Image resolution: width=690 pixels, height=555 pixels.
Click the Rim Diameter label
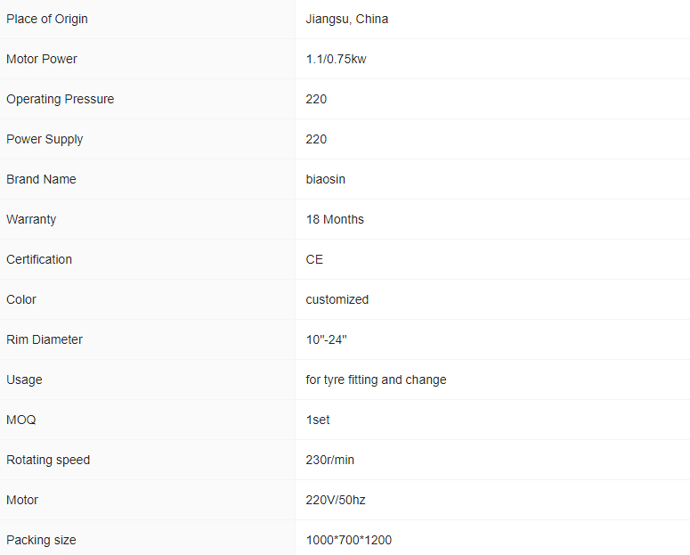point(45,339)
